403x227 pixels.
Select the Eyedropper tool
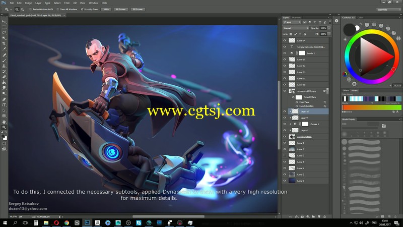pyautogui.click(x=4, y=49)
